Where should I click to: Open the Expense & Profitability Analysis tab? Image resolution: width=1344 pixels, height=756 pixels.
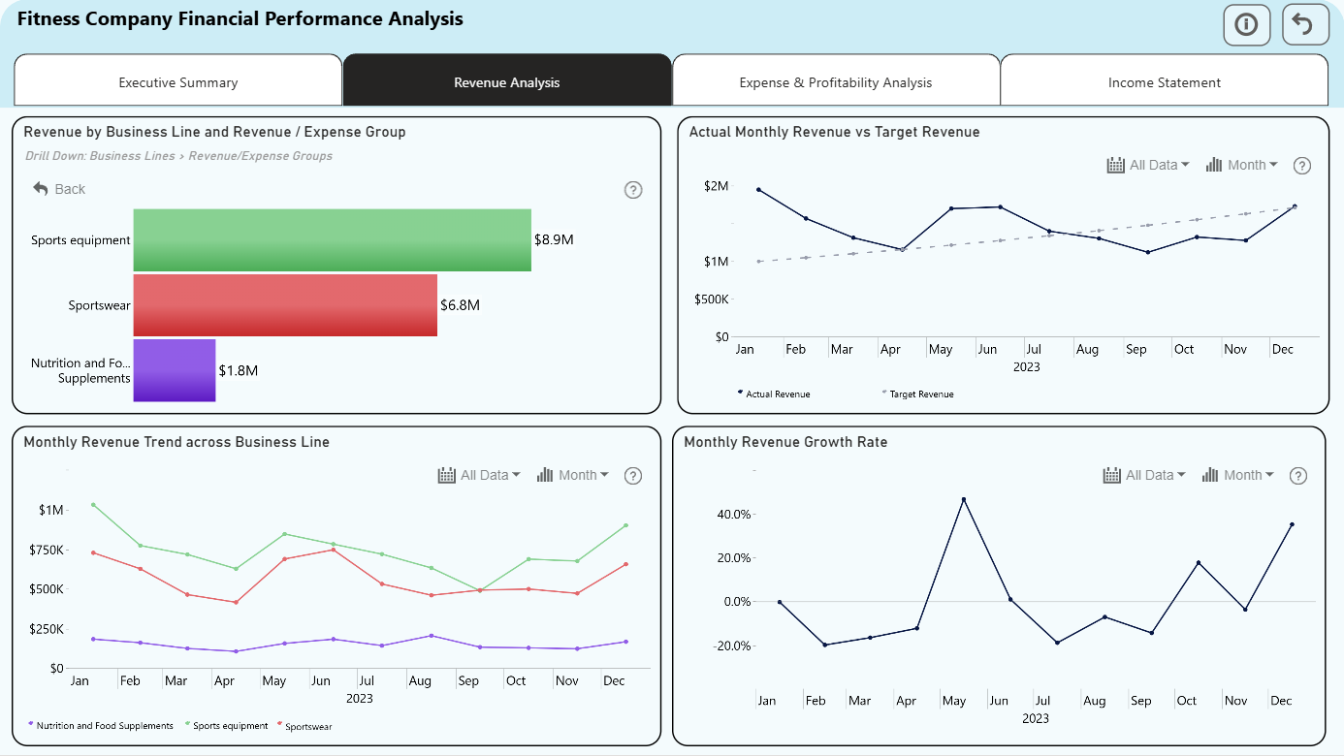(x=836, y=82)
